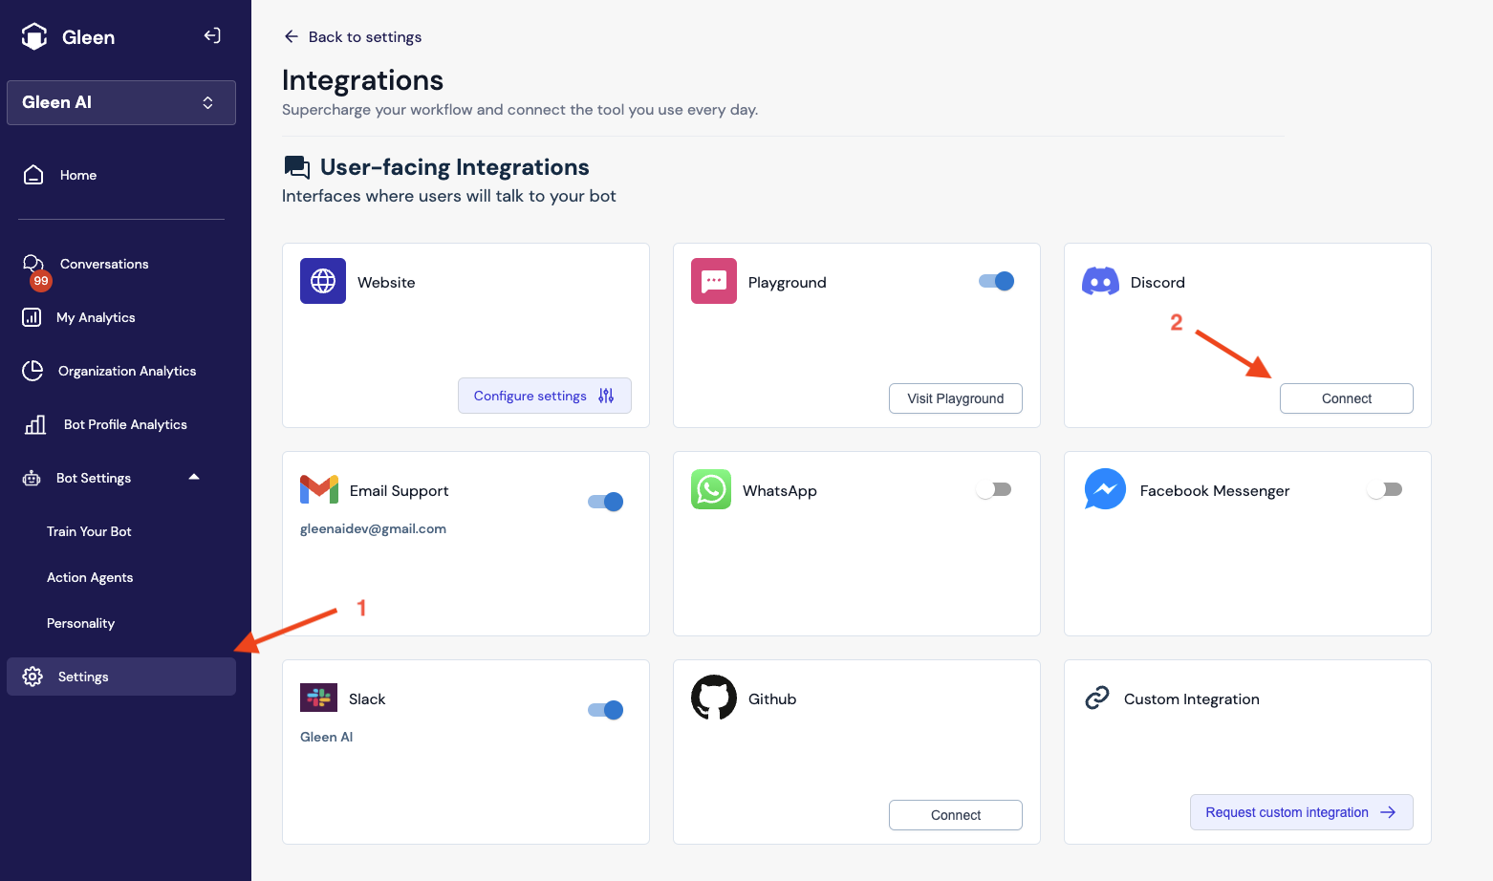Viewport: 1493px width, 881px height.
Task: Click Back to settings link
Action: coord(353,36)
